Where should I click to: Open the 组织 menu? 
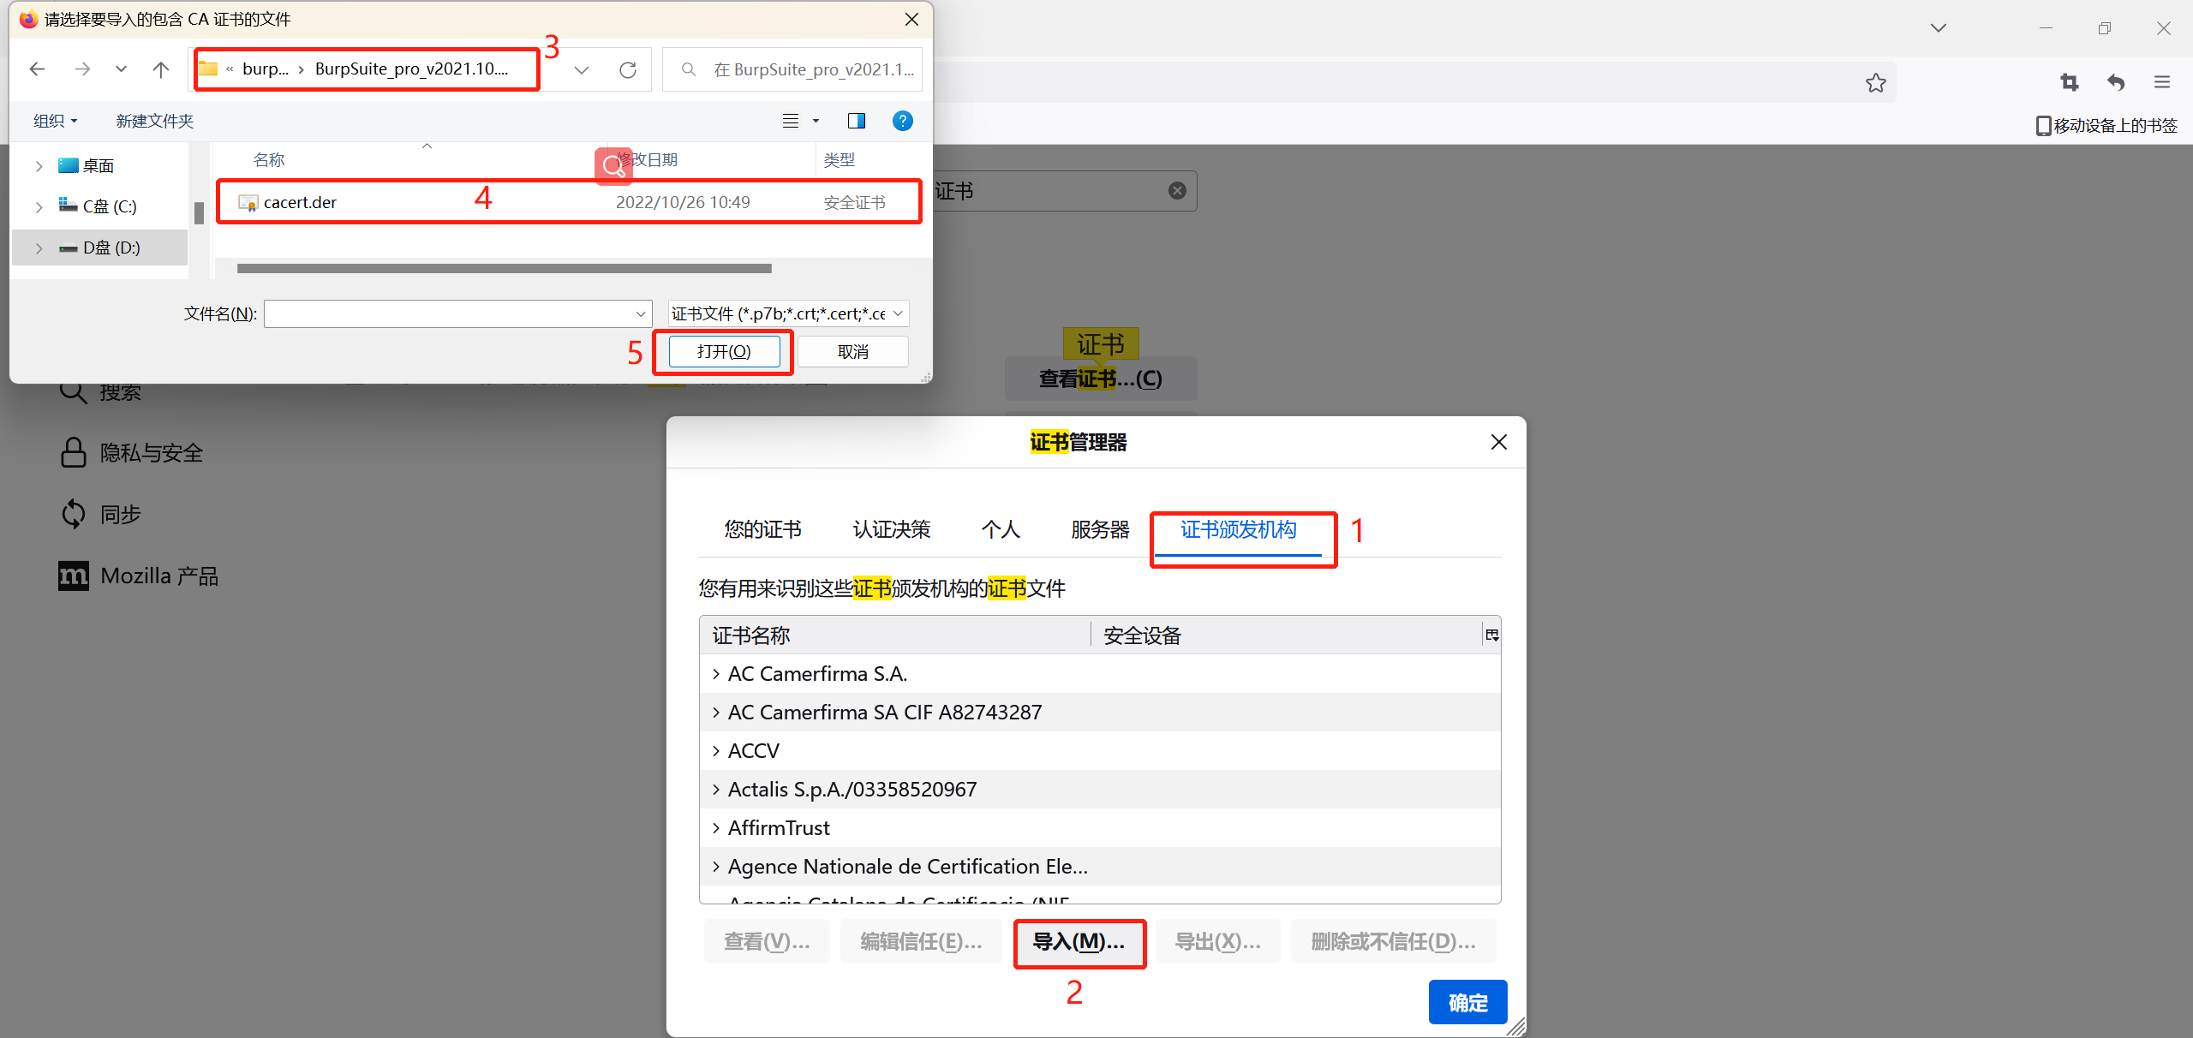[x=56, y=121]
